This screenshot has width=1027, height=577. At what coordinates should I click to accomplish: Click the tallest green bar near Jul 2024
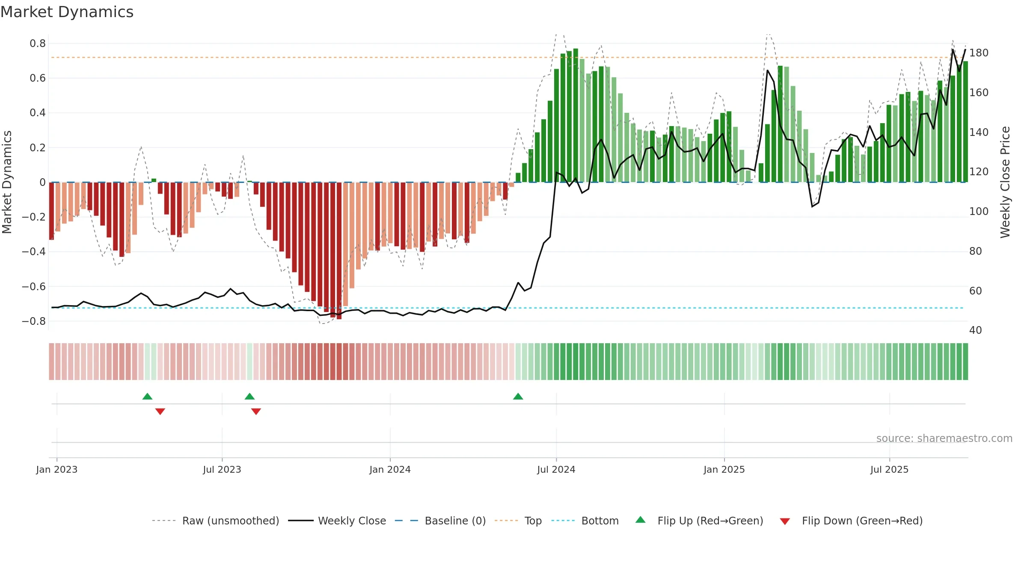[x=576, y=115]
